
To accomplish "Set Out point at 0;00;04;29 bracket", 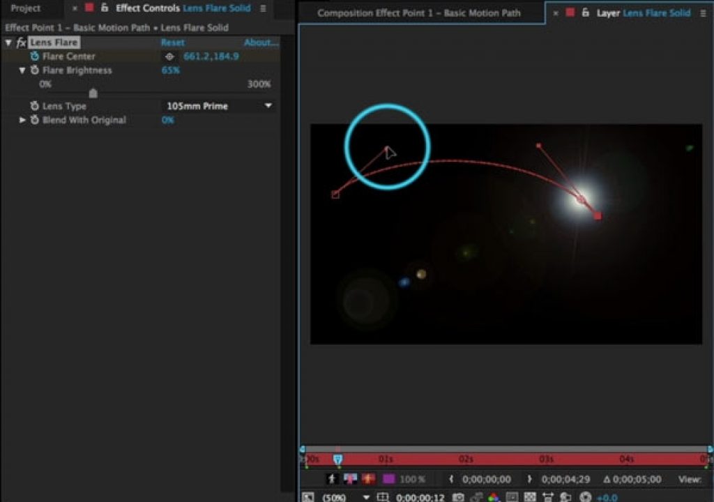I will pos(530,479).
